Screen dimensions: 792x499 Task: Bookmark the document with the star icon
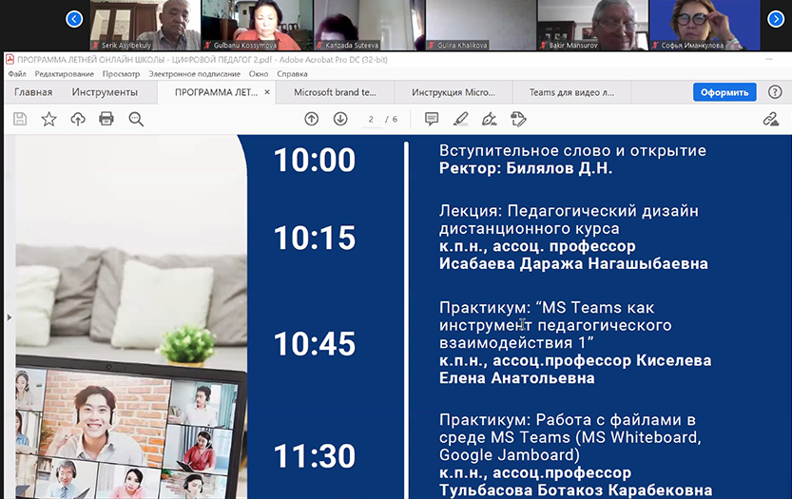[x=48, y=119]
